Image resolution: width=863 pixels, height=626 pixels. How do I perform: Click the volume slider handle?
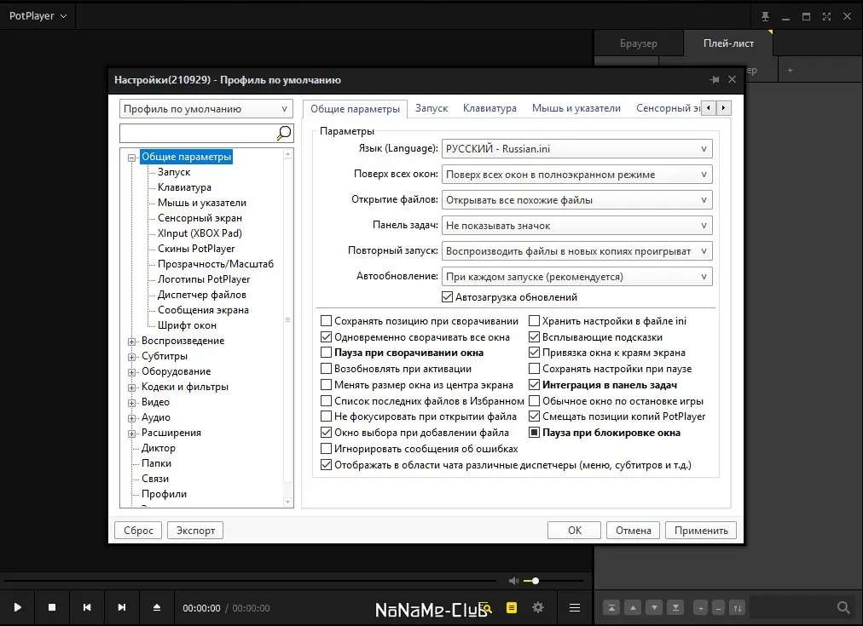click(535, 581)
